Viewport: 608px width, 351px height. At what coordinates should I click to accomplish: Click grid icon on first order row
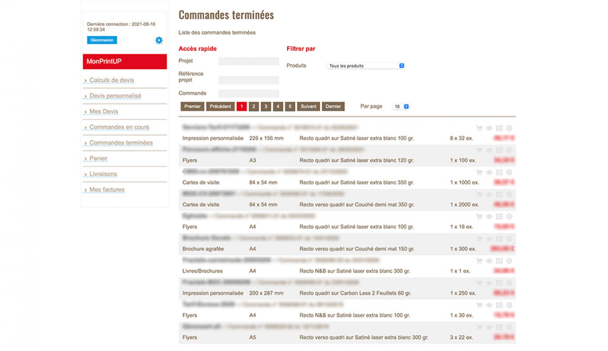[x=499, y=128]
